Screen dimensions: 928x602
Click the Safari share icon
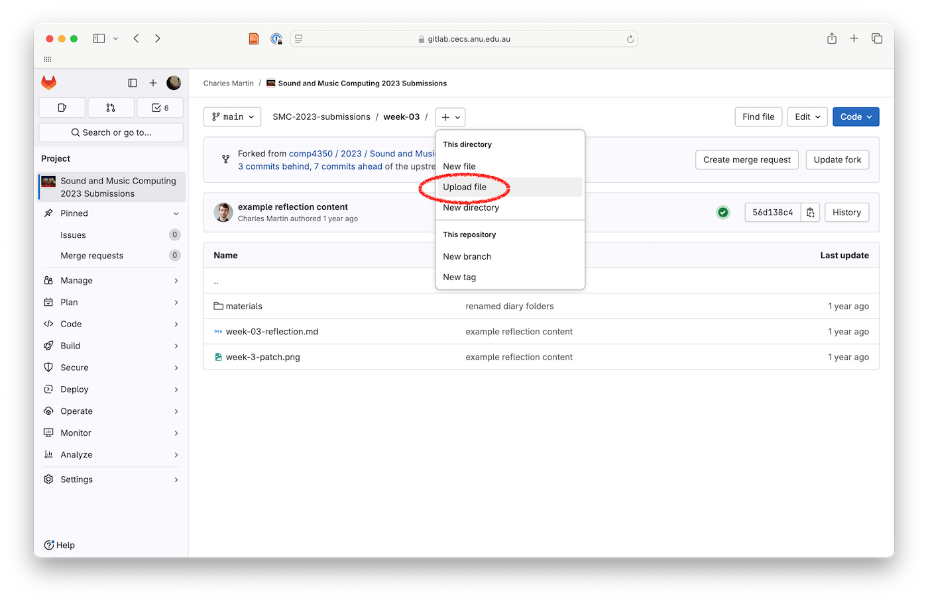pyautogui.click(x=832, y=38)
